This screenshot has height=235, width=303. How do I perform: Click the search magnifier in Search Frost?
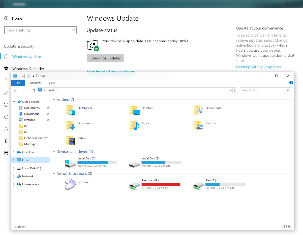(287, 90)
